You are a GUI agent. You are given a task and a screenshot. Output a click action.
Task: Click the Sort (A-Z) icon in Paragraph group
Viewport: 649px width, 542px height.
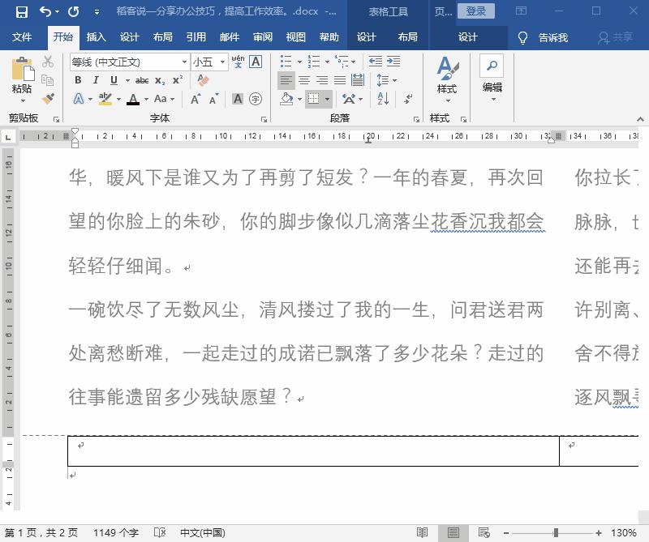[x=380, y=99]
